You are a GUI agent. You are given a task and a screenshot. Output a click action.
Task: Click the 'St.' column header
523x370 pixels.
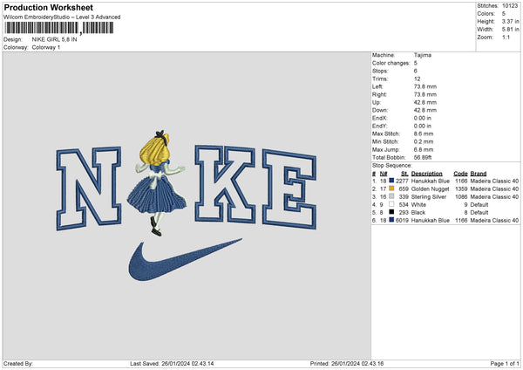point(404,174)
